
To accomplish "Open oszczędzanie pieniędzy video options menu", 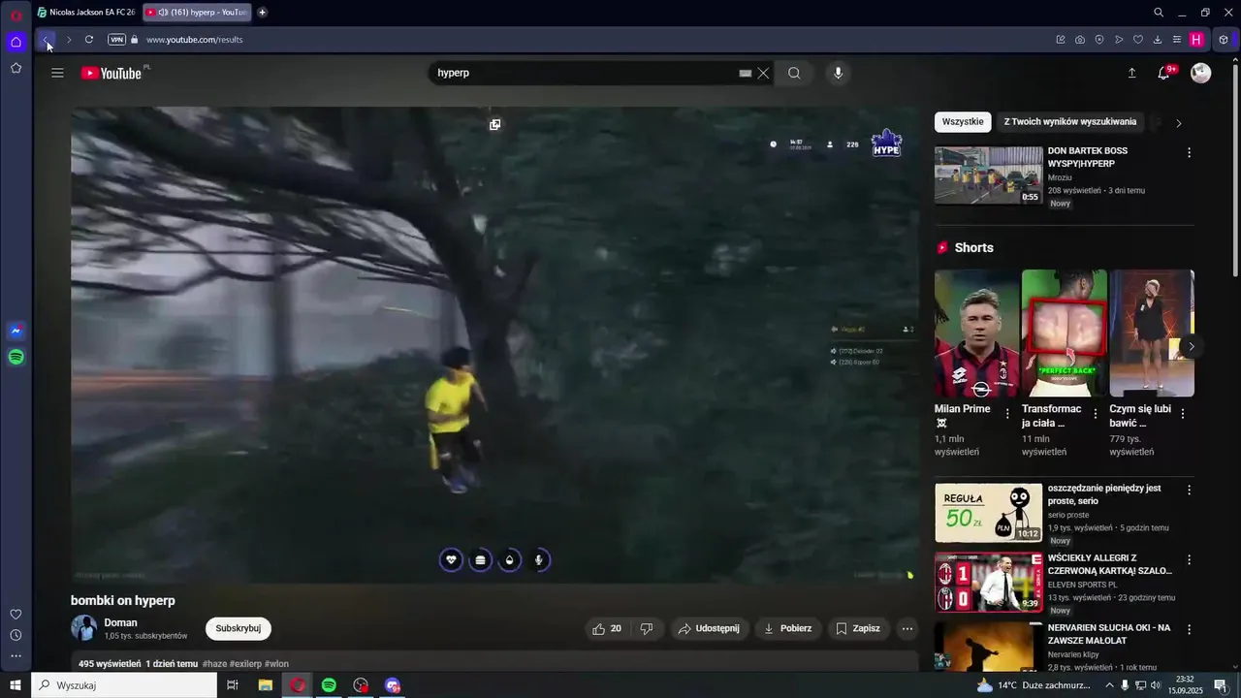I will click(1189, 491).
